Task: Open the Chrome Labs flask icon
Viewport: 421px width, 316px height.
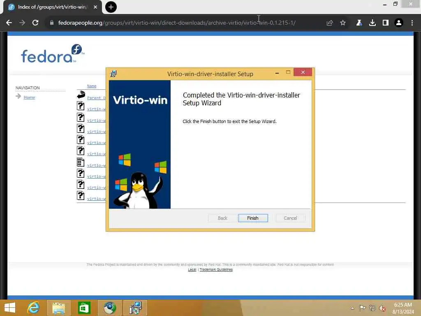Action: [359, 23]
